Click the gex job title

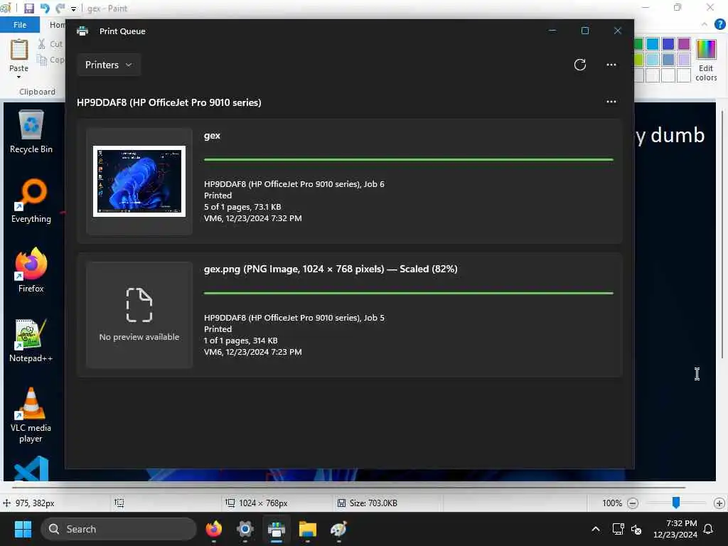212,136
